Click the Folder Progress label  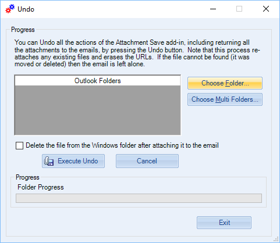(41, 187)
